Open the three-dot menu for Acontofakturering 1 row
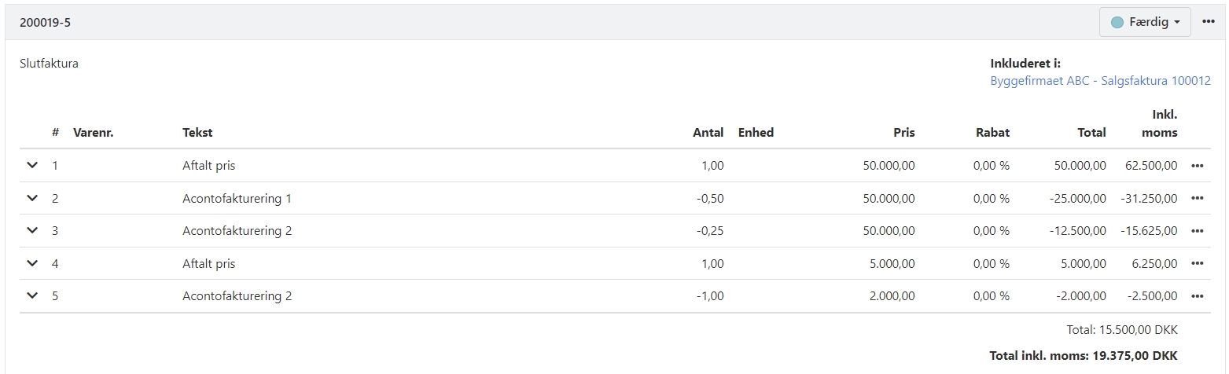The image size is (1229, 374). pyautogui.click(x=1197, y=199)
